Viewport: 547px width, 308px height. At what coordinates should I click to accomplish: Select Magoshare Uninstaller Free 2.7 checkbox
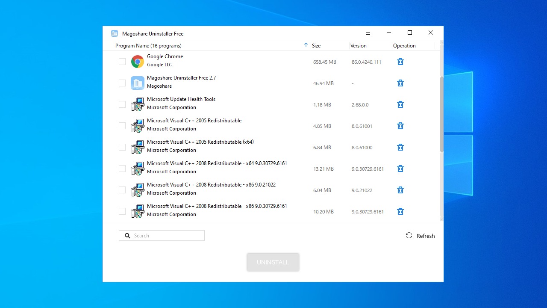click(122, 83)
